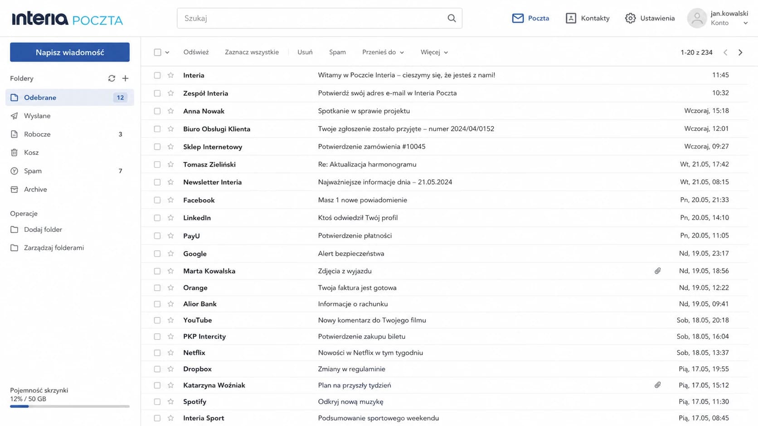Open message 'Zmiany w regulaminie'

tap(351, 369)
